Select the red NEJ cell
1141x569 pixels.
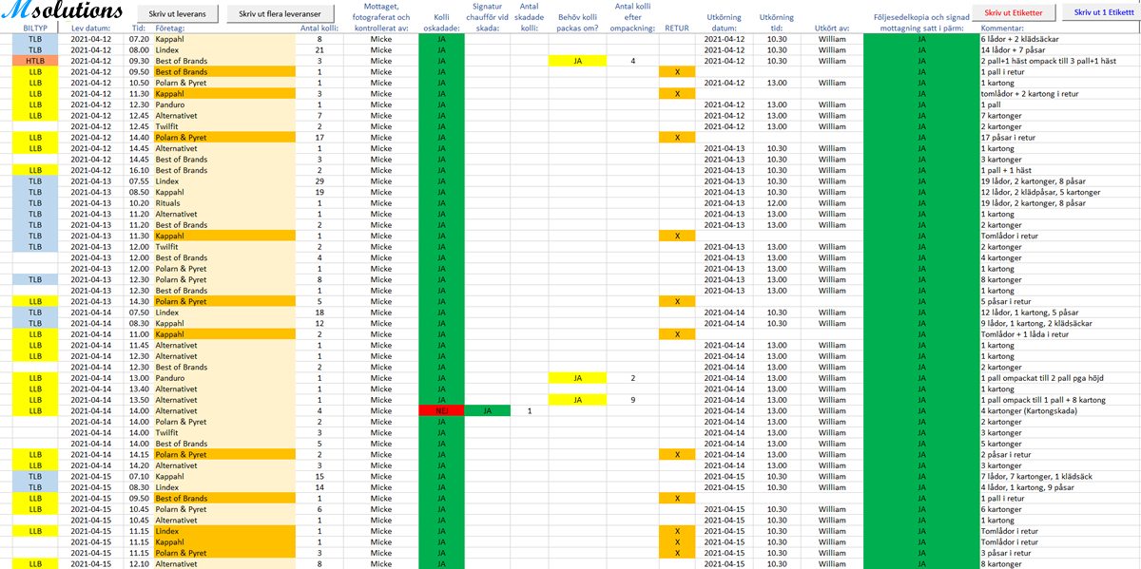coord(441,411)
